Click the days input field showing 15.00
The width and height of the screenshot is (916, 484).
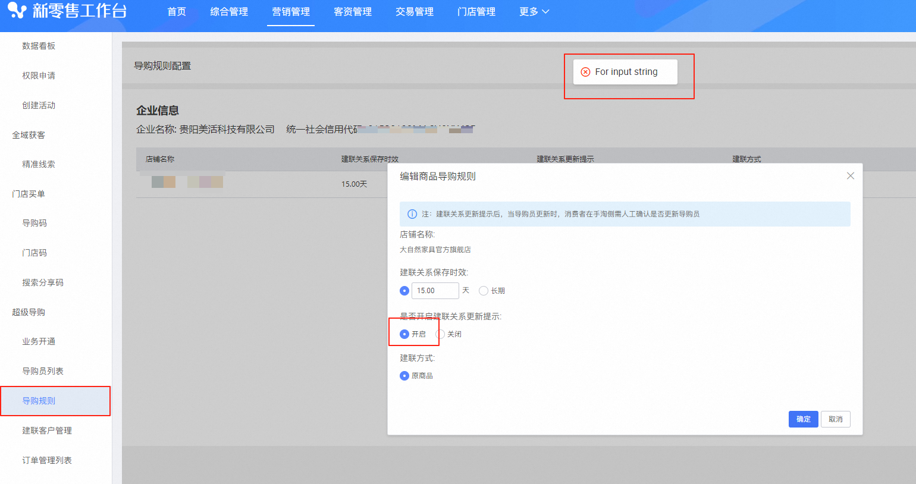(435, 291)
